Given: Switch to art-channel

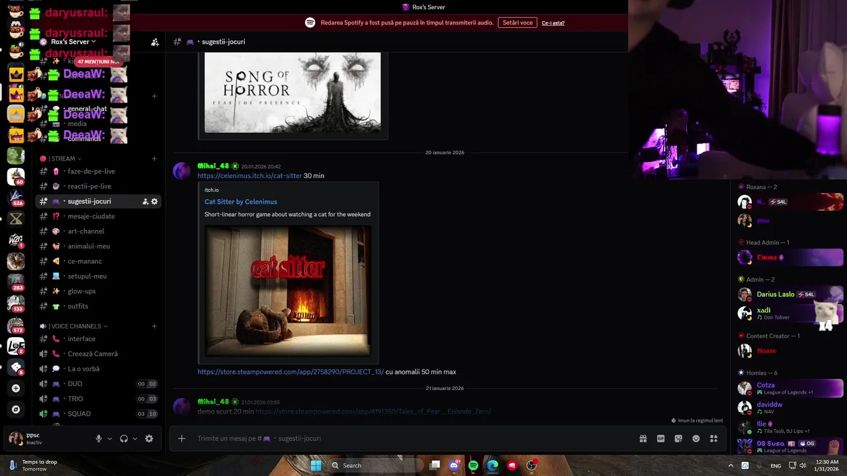Looking at the screenshot, I should (98, 231).
